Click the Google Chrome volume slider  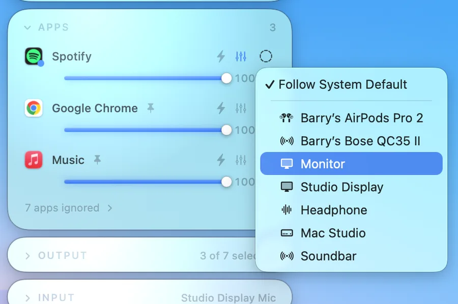148,130
